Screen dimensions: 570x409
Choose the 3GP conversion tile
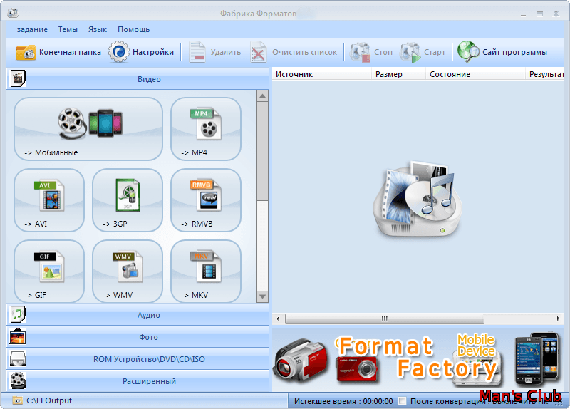click(x=128, y=200)
